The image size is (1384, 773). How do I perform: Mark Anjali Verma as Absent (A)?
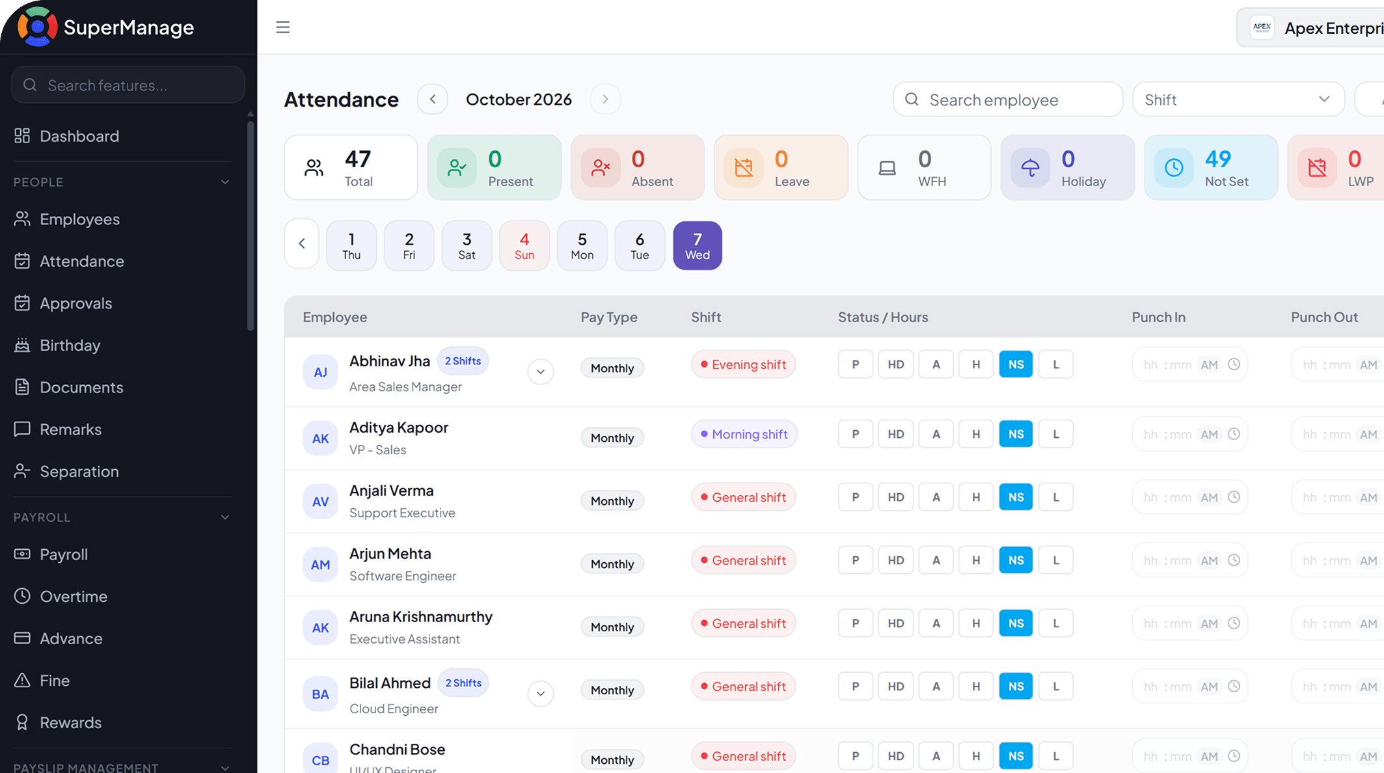tap(936, 497)
